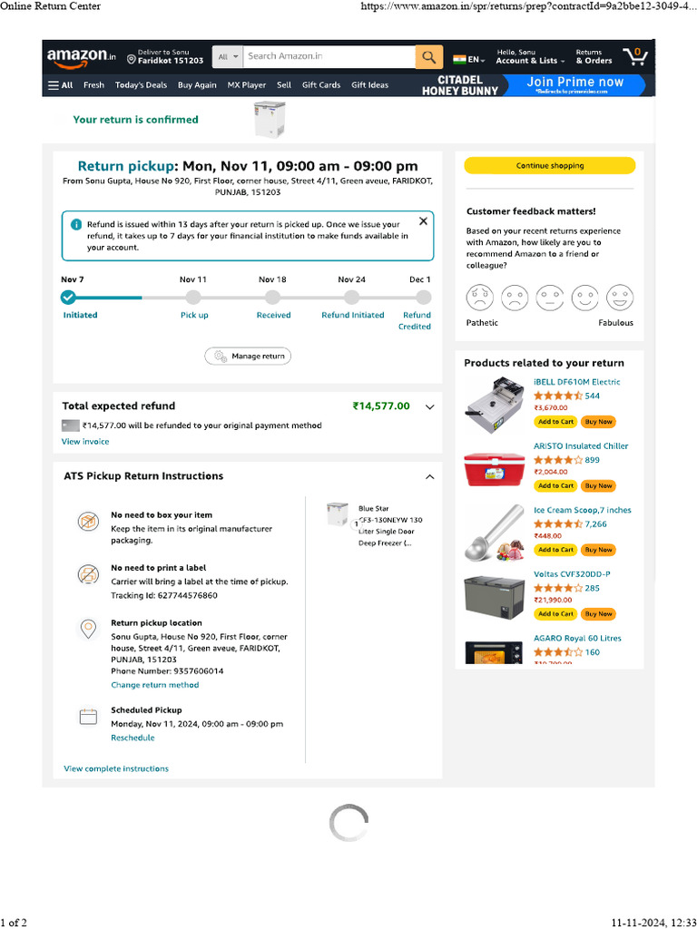Go to Gift Cards menu item
This screenshot has height=929, width=697.
(321, 85)
